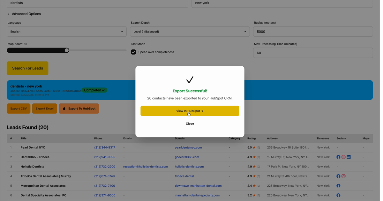Open godental365.com domain link

tap(187, 157)
